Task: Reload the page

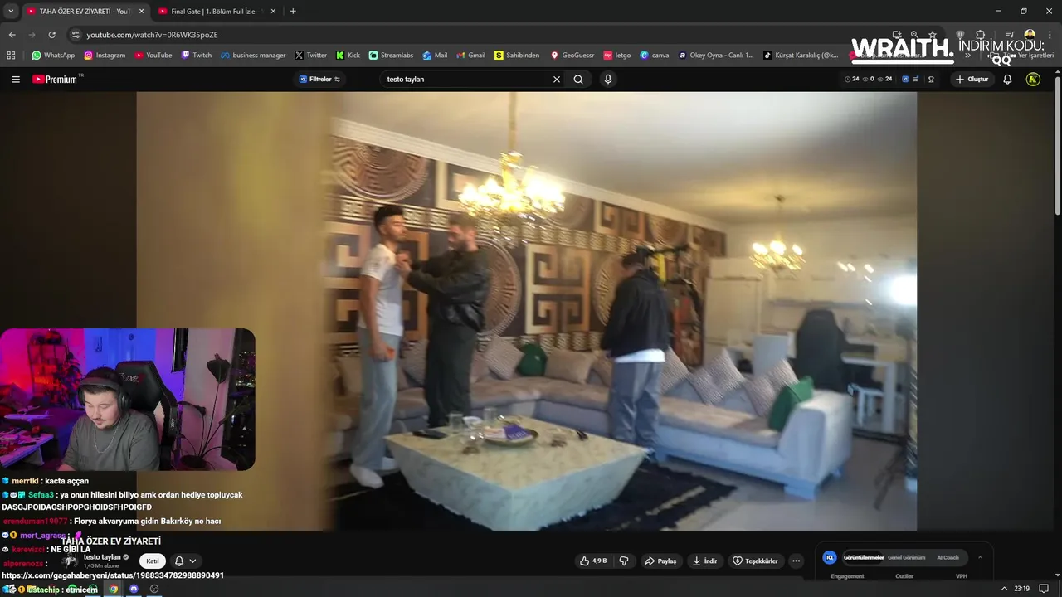Action: tap(51, 35)
